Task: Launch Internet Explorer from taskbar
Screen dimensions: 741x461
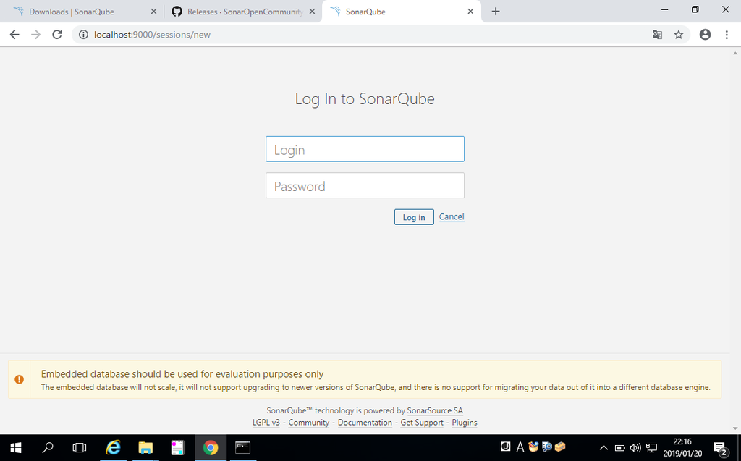Action: tap(113, 448)
